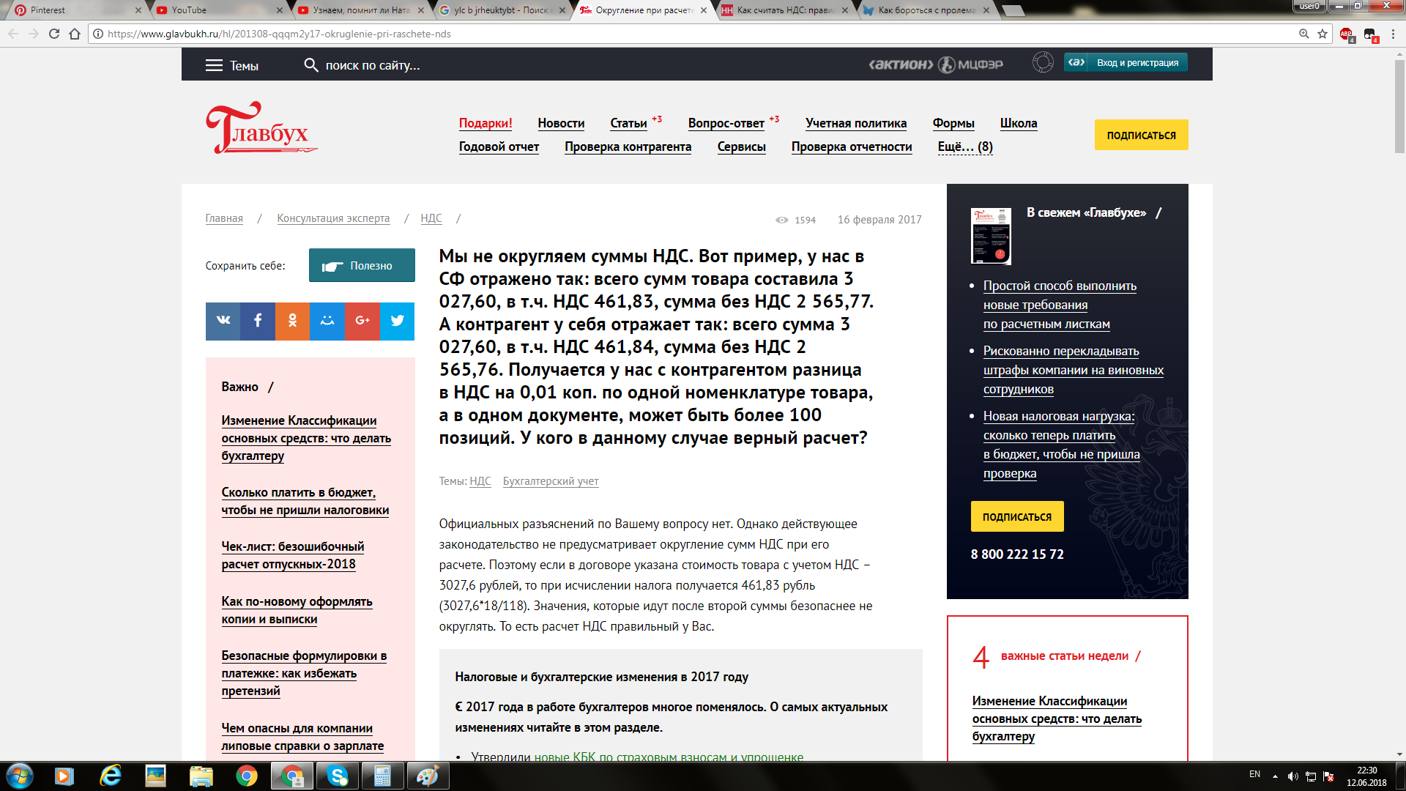
Task: Share article on Google Plus icon
Action: 362,321
